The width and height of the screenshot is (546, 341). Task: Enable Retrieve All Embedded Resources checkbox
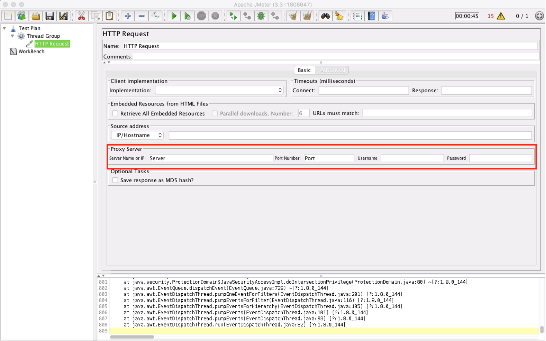pos(115,114)
